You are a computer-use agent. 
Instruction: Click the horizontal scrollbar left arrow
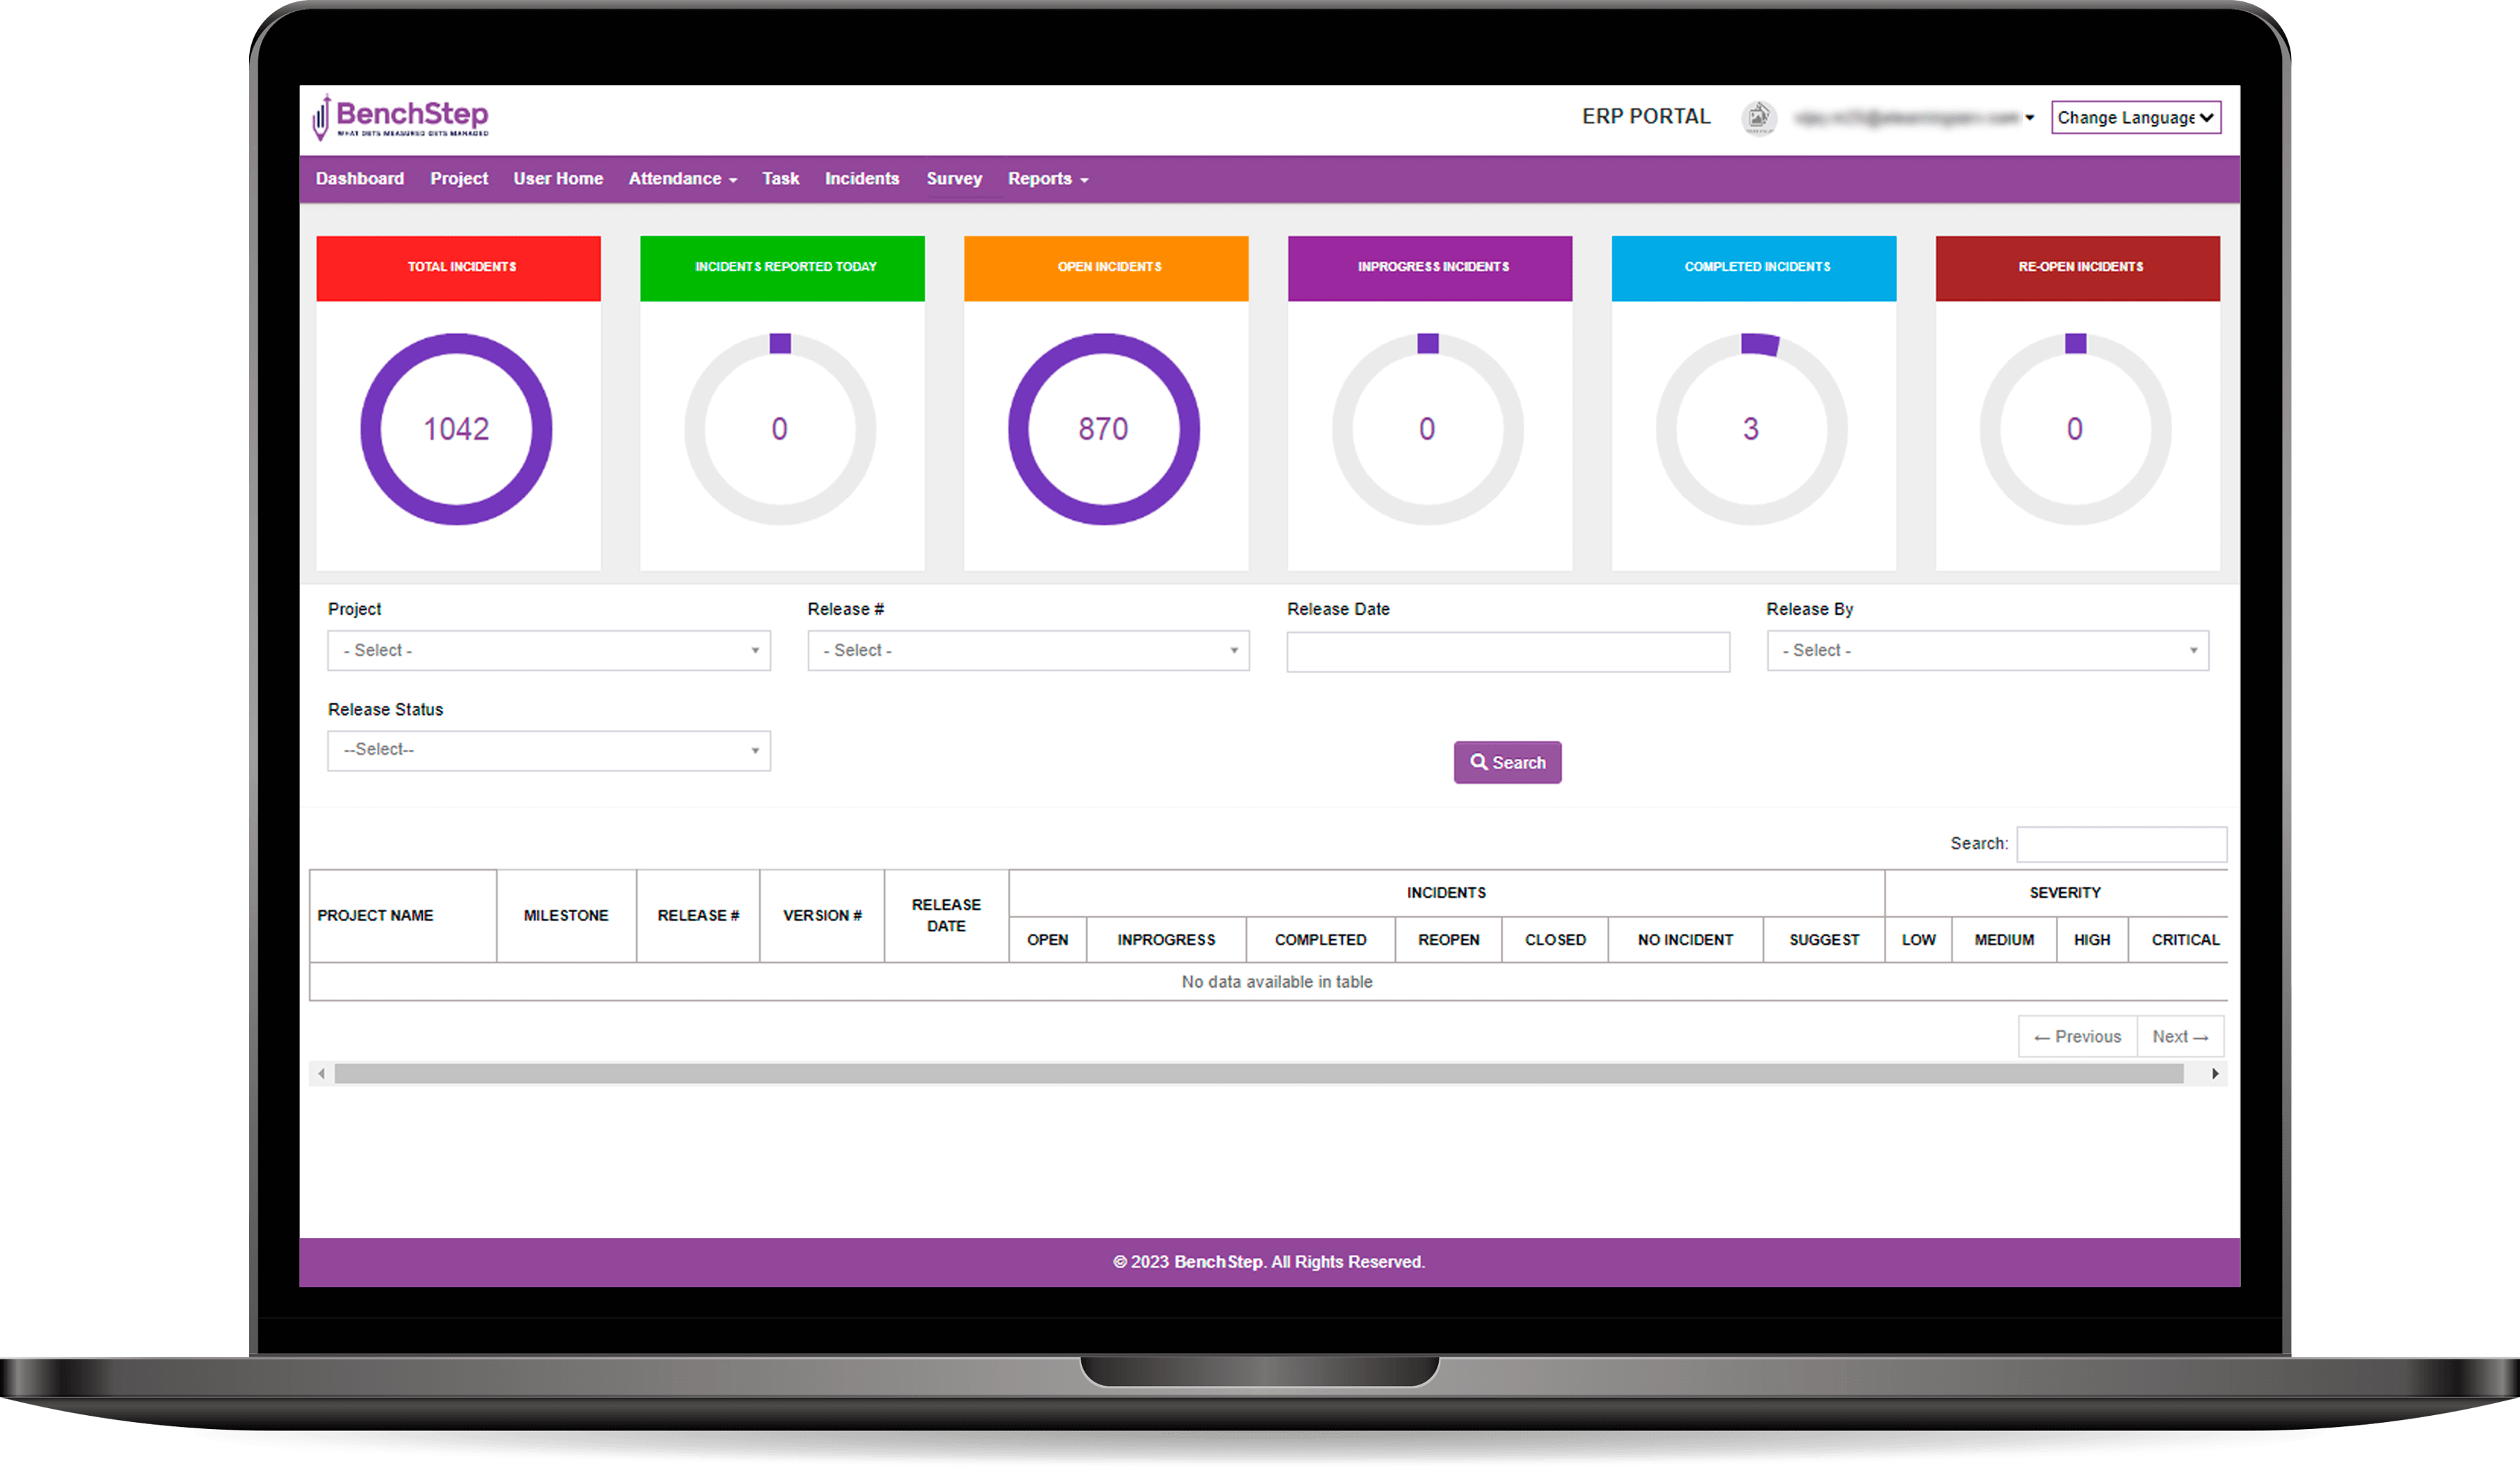[x=321, y=1074]
